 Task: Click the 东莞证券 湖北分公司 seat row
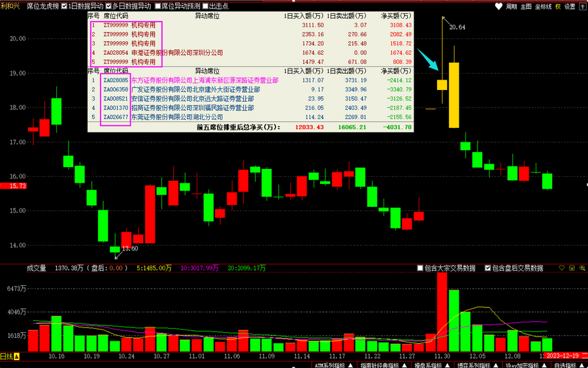coord(250,117)
